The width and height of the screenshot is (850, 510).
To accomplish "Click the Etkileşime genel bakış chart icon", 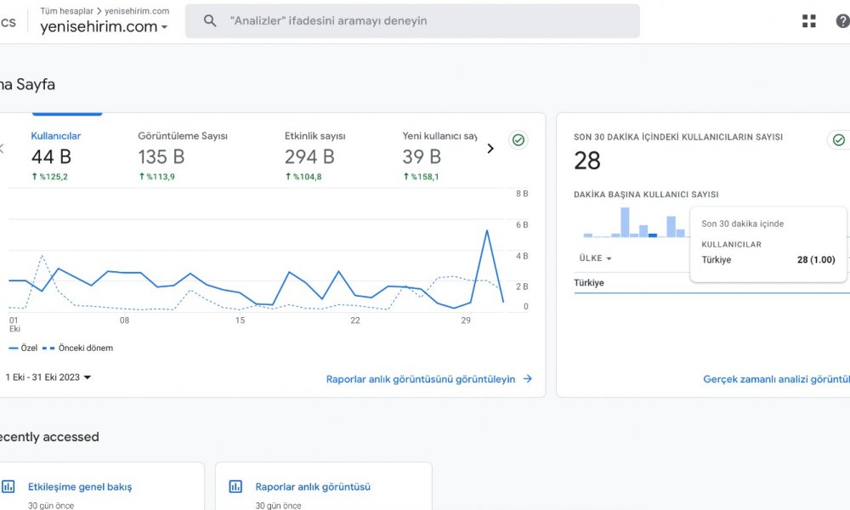I will tap(8, 487).
